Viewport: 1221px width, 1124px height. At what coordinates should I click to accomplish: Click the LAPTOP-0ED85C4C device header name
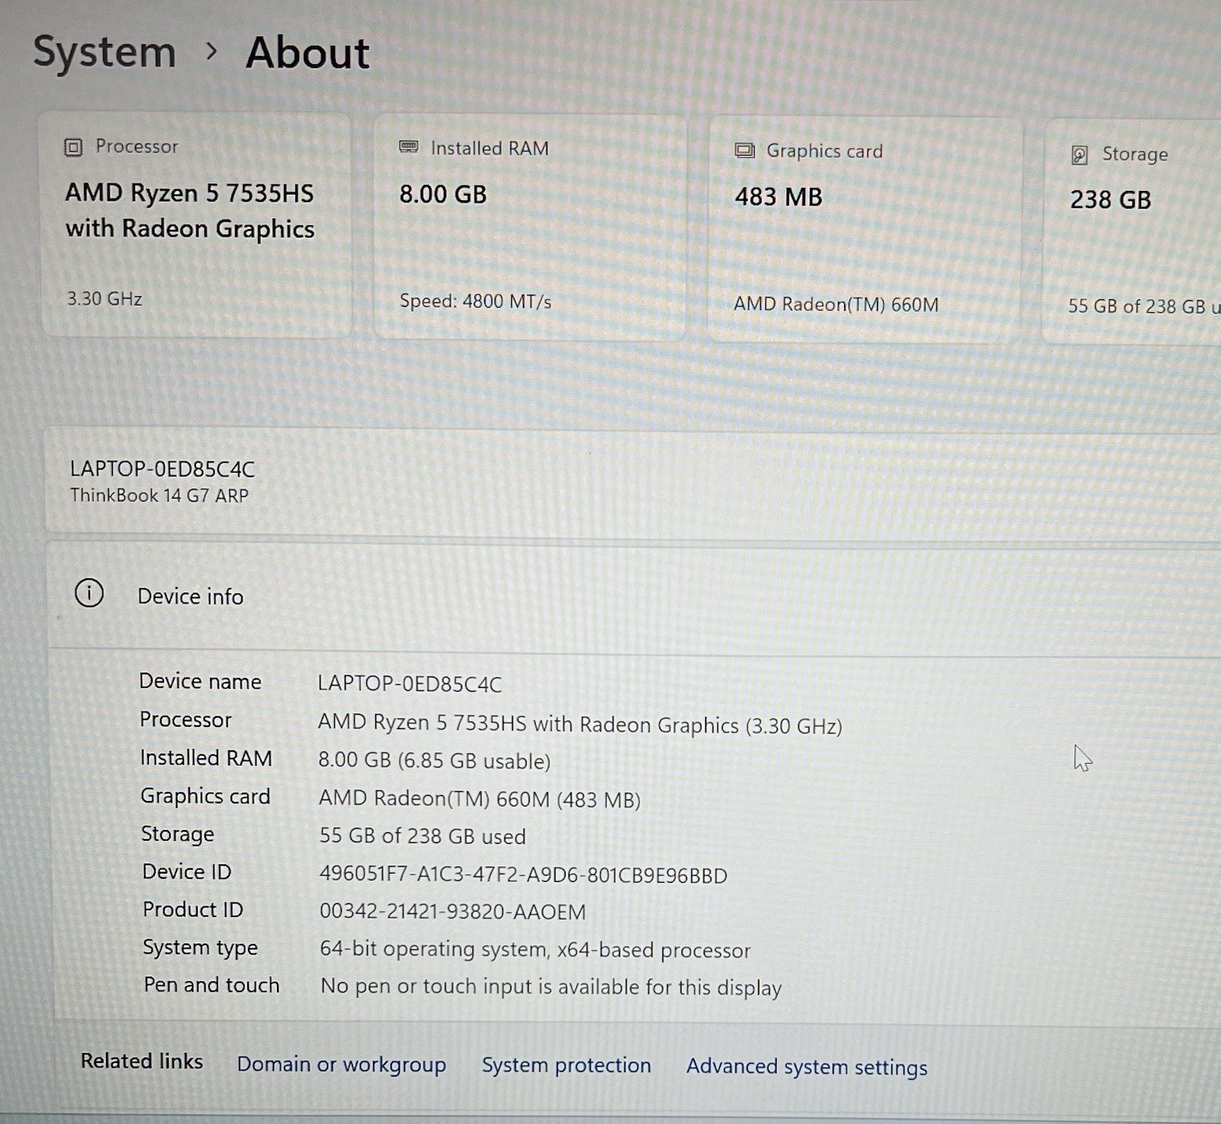point(163,469)
